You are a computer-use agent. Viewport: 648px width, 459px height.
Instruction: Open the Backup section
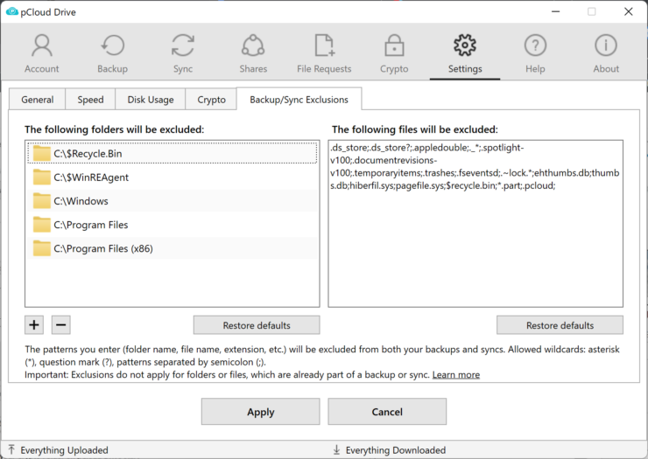pyautogui.click(x=112, y=53)
